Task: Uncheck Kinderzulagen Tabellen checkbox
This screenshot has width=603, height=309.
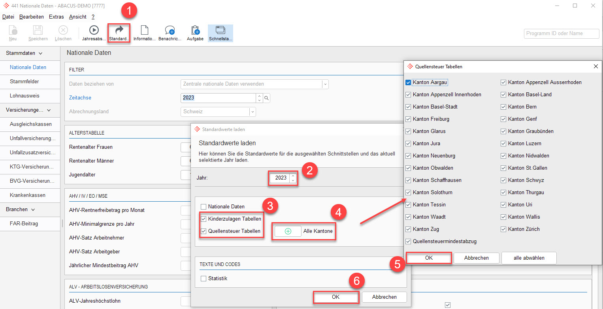Action: [204, 219]
